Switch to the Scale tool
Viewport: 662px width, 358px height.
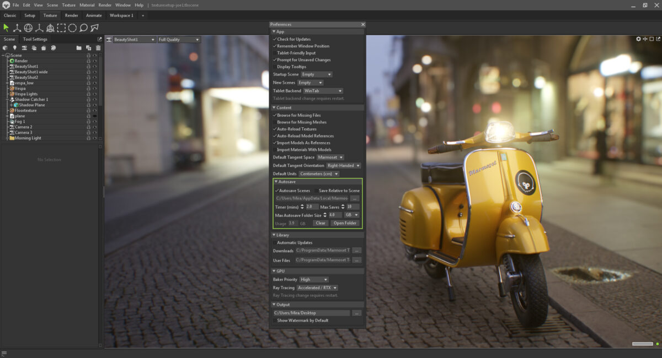pos(40,28)
